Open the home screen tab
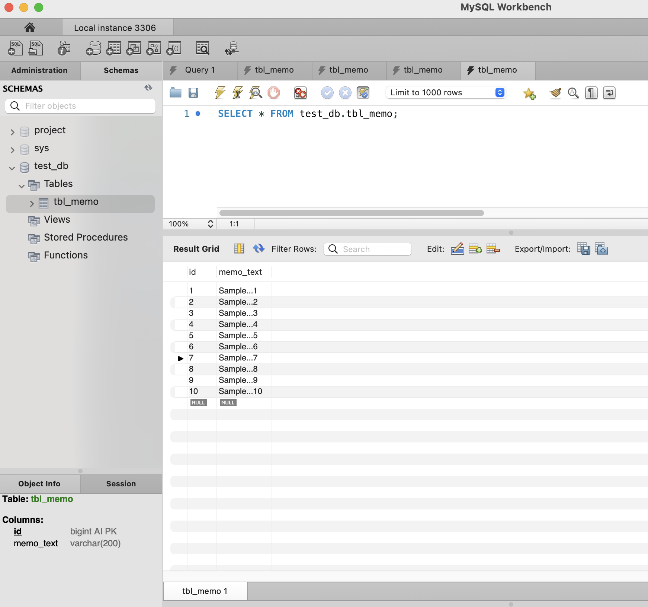The image size is (648, 607). pyautogui.click(x=30, y=28)
